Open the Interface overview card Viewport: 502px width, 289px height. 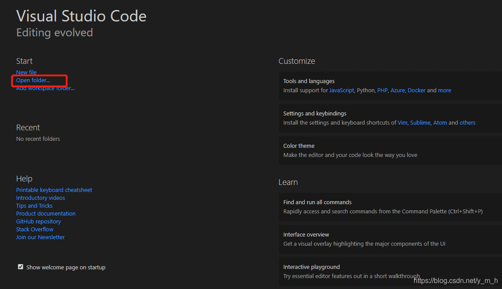pyautogui.click(x=390, y=239)
